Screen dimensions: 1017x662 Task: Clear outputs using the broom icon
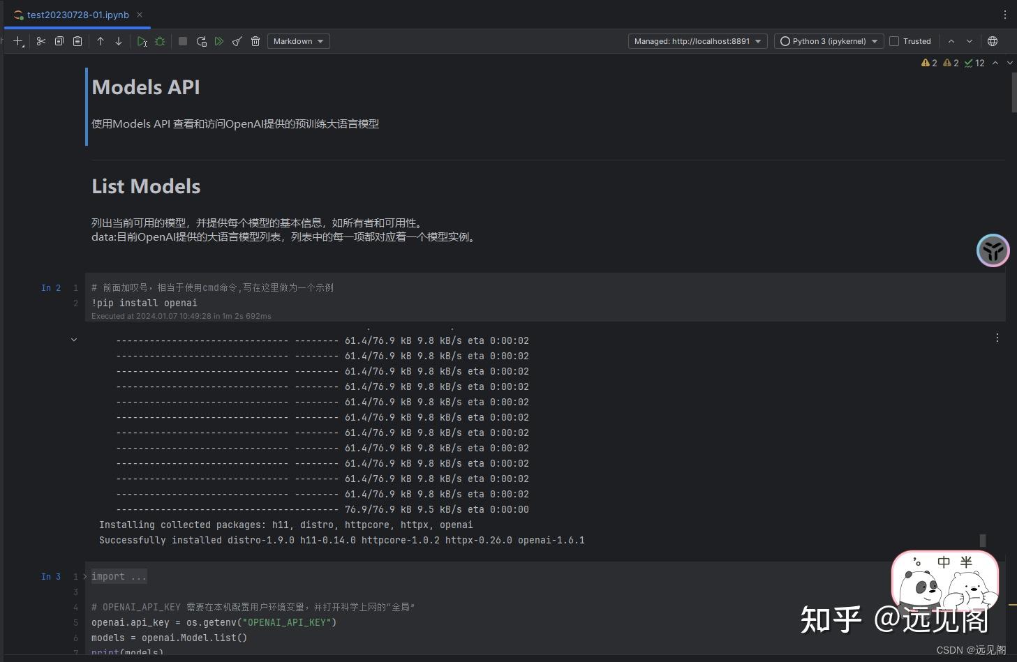click(x=237, y=41)
